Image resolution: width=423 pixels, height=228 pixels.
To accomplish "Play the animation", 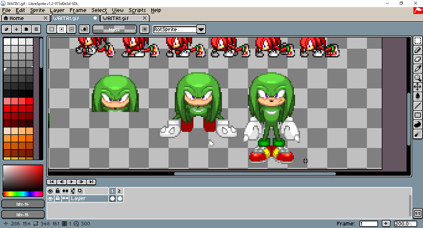I will [72, 182].
